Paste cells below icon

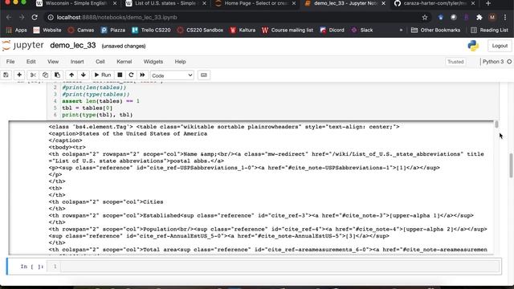[57, 75]
